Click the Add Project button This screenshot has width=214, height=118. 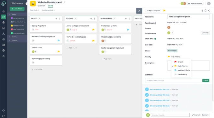click(17, 9)
